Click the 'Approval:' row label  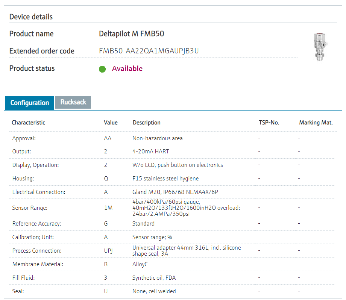tap(24, 138)
